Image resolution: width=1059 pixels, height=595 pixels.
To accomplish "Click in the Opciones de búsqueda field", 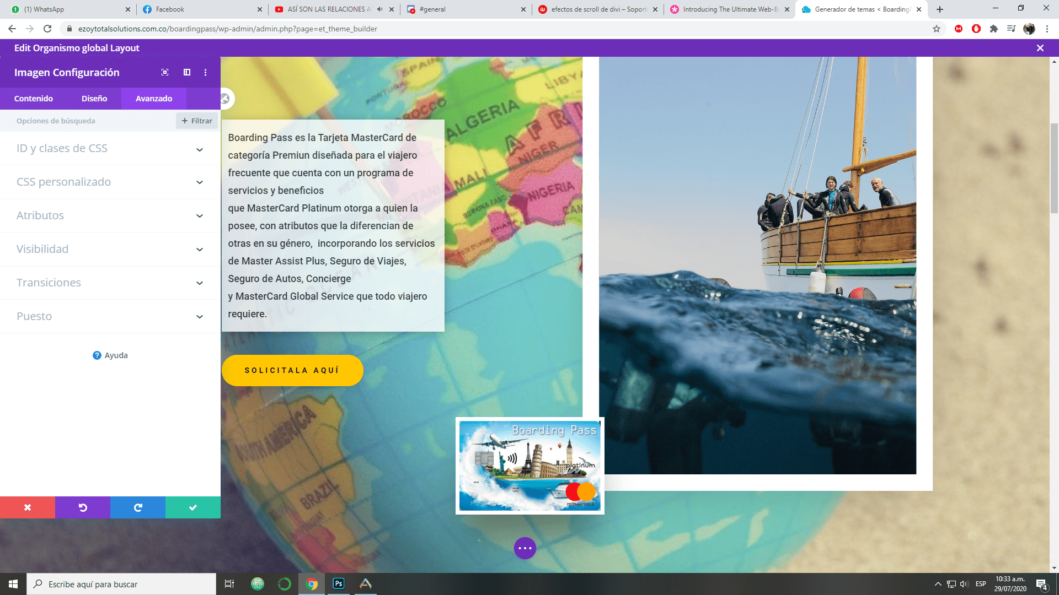I will [88, 121].
